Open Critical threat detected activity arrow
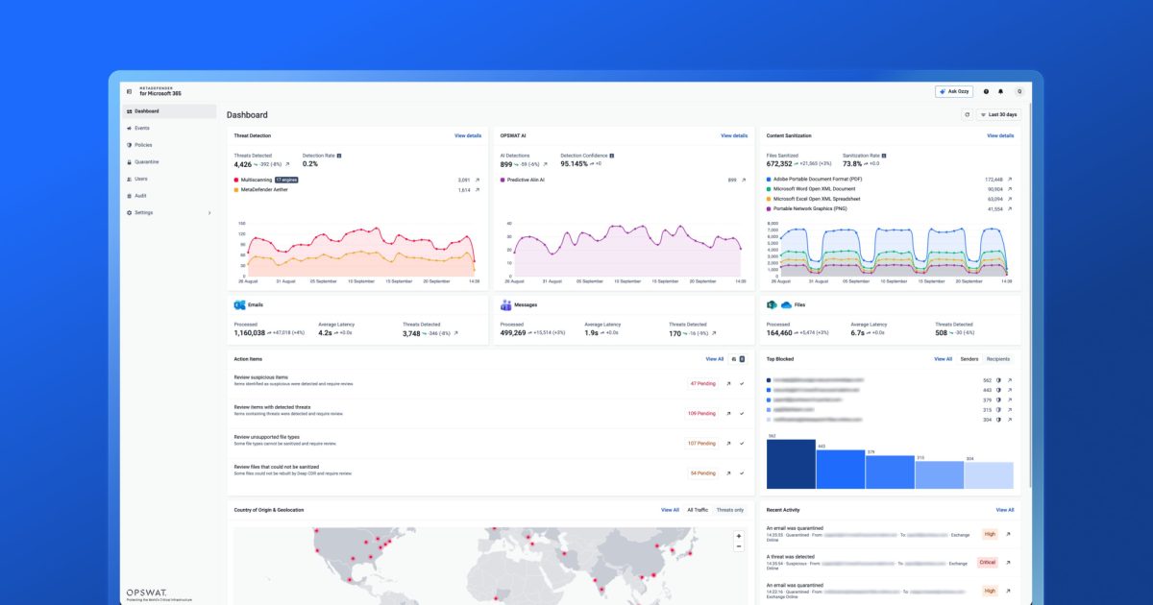 [1008, 562]
